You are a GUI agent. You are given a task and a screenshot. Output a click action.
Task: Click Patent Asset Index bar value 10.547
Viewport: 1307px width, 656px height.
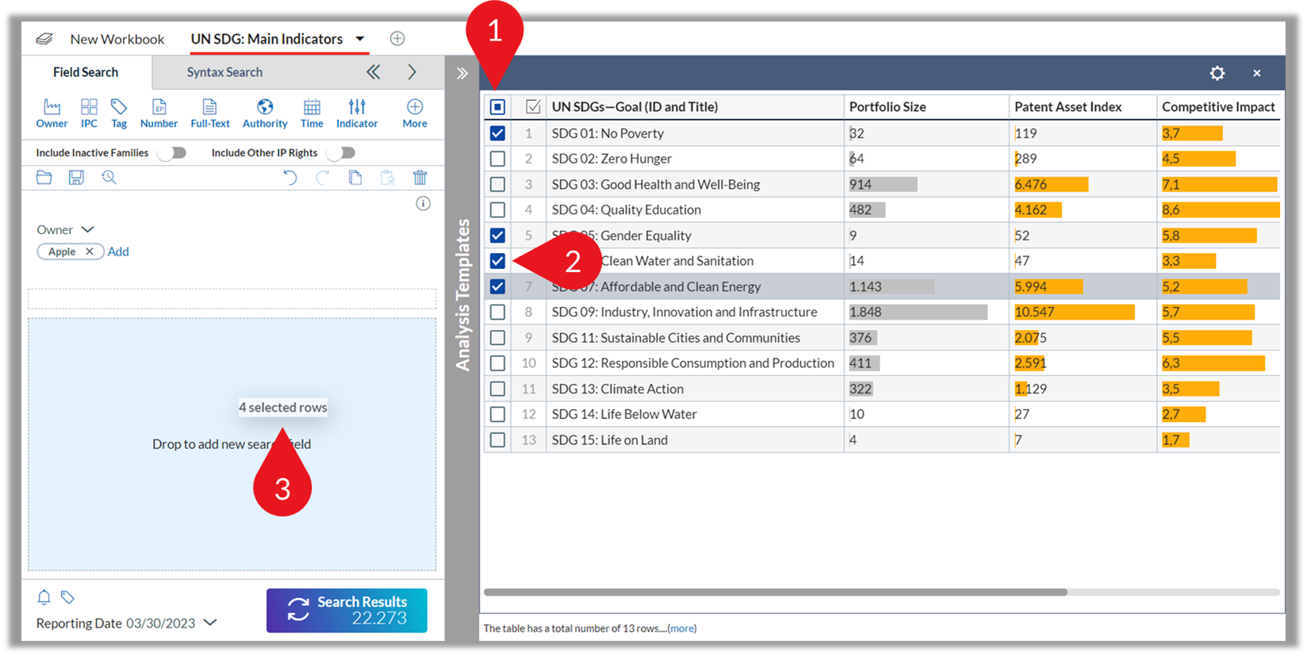tap(1074, 312)
